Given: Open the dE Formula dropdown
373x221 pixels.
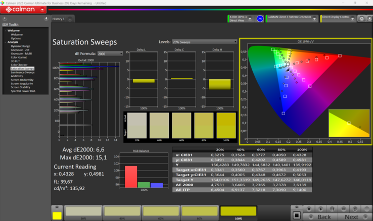Looking at the screenshot, I should 110,53.
